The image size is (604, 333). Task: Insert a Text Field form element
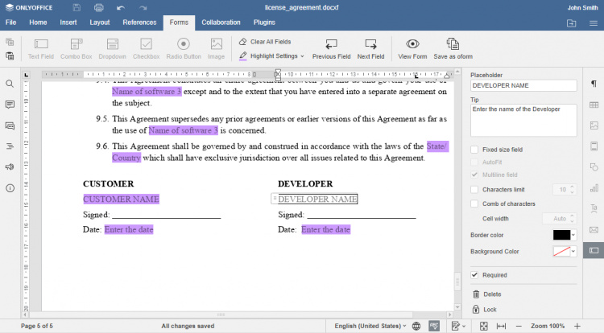pyautogui.click(x=40, y=47)
